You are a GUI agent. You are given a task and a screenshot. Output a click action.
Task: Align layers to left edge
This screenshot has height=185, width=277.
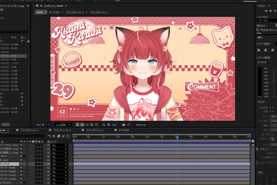coord(259,50)
